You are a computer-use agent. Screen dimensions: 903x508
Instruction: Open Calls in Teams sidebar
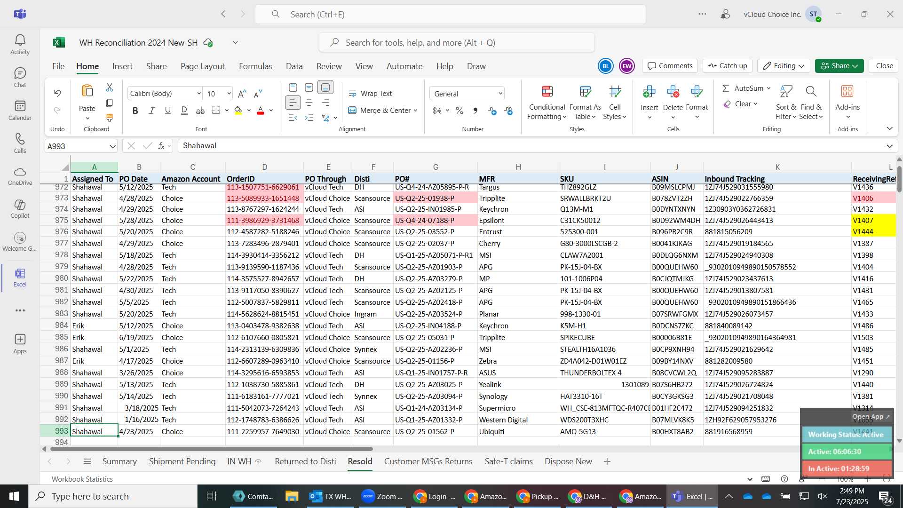tap(20, 143)
